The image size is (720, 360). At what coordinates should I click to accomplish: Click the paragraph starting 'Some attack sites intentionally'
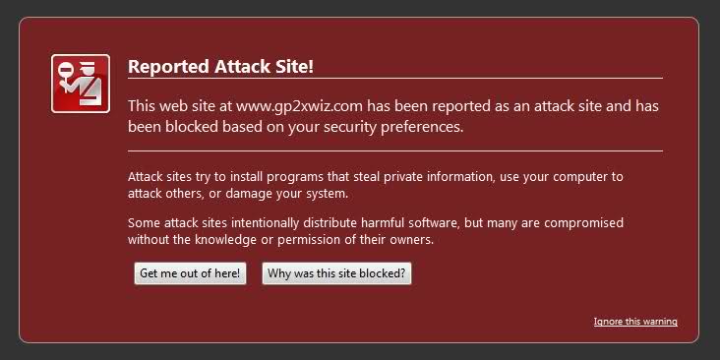(x=376, y=231)
